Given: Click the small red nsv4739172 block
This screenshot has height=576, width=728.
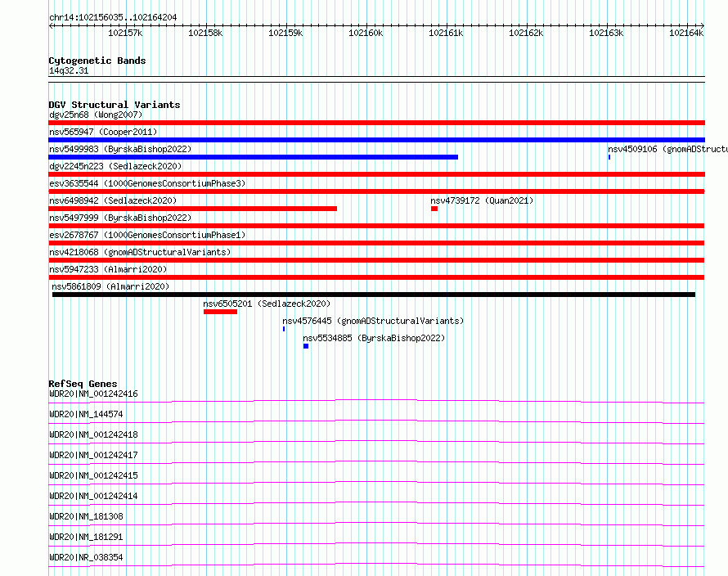Looking at the screenshot, I should 434,209.
